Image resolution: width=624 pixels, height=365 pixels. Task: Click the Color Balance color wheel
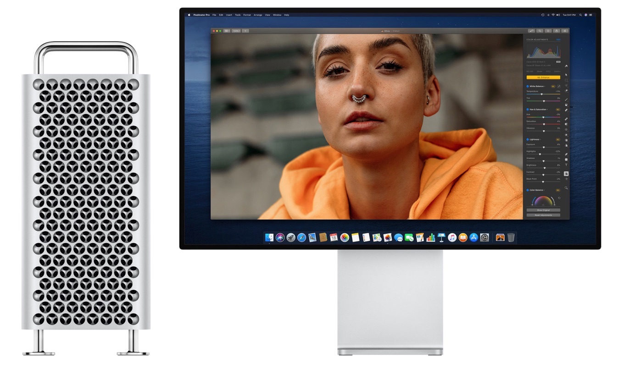[x=543, y=201]
